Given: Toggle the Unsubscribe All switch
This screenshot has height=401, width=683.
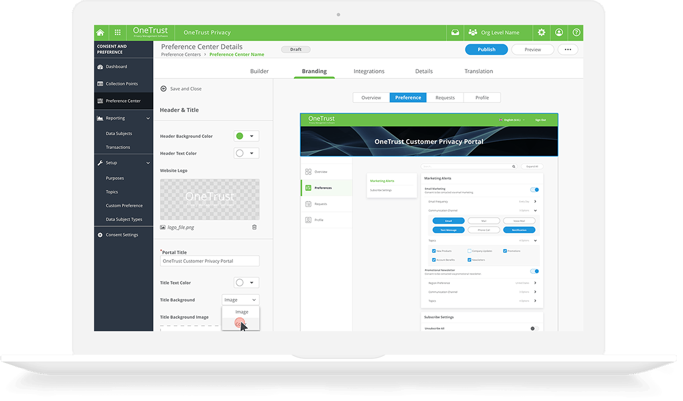Looking at the screenshot, I should click(x=535, y=329).
